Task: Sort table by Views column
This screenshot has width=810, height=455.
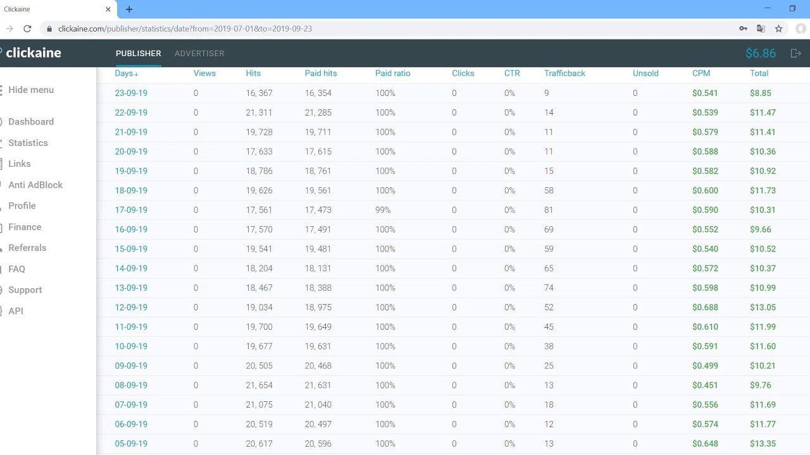Action: tap(204, 73)
